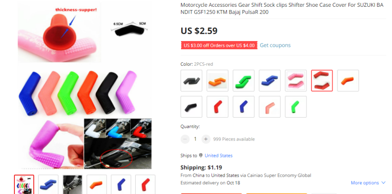Click the ship-to location pin icon
This screenshot has width=392, height=194.
pos(200,155)
